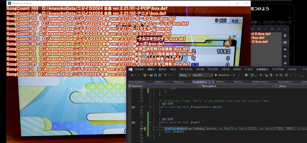Open Visual Studio search magnifier icon
The width and height of the screenshot is (307, 143).
pos(304,69)
